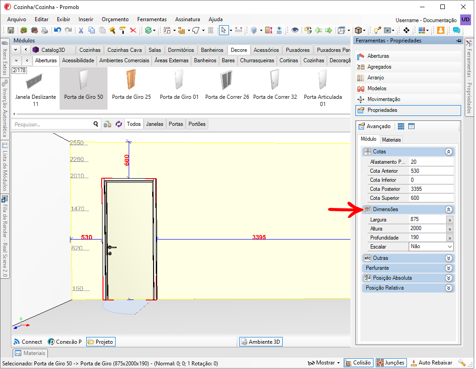Click the Connect button
Viewport: 476px width, 369px height.
(x=28, y=342)
